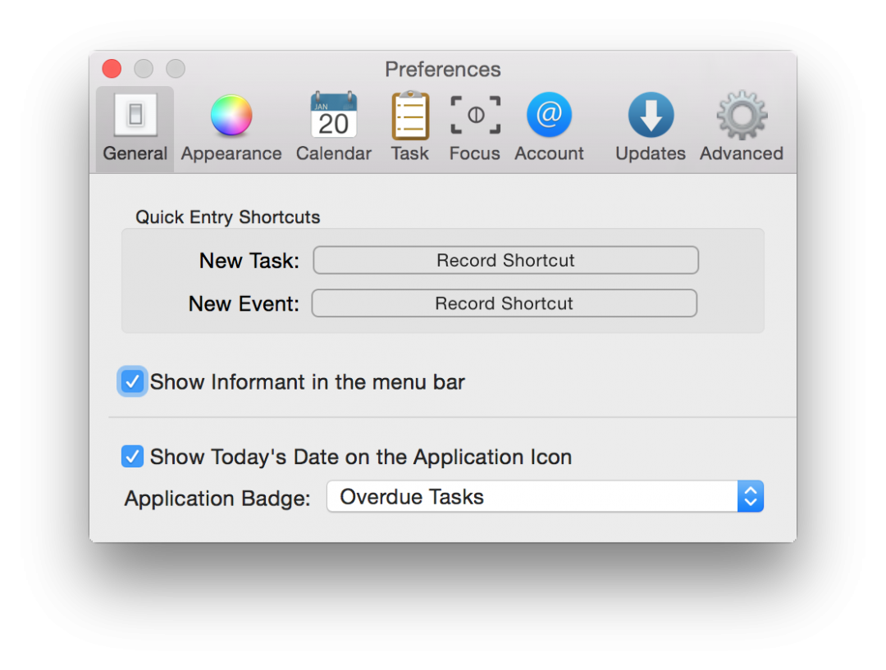The width and height of the screenshot is (886, 670).
Task: Switch to the Updates tab label
Action: click(x=651, y=153)
